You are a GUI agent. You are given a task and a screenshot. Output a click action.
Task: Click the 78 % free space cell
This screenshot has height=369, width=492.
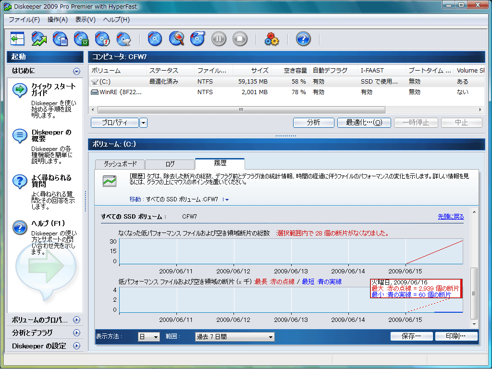click(x=299, y=92)
